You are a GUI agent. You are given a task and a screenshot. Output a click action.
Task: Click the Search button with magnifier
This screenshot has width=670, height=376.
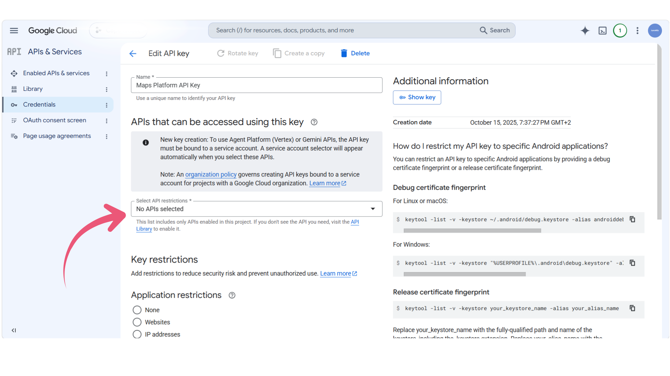click(495, 31)
